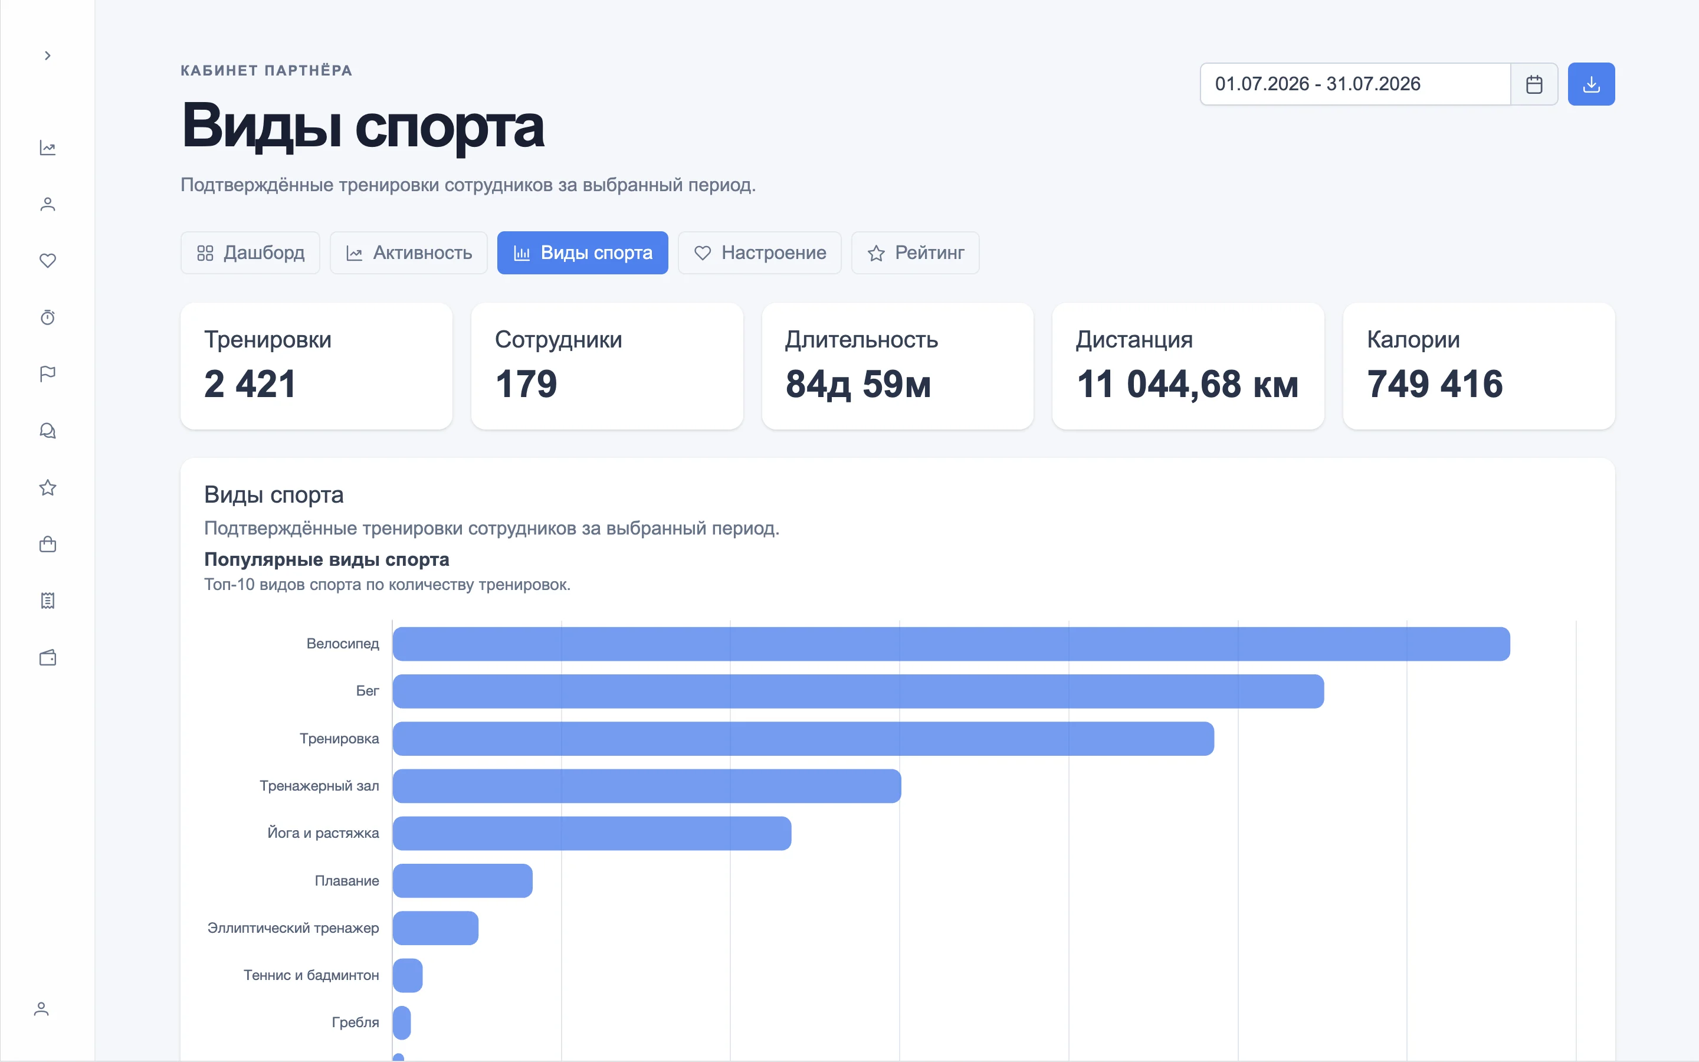Click the Дистанция 11 044,68 км card
This screenshot has height=1062, width=1699.
pos(1189,366)
